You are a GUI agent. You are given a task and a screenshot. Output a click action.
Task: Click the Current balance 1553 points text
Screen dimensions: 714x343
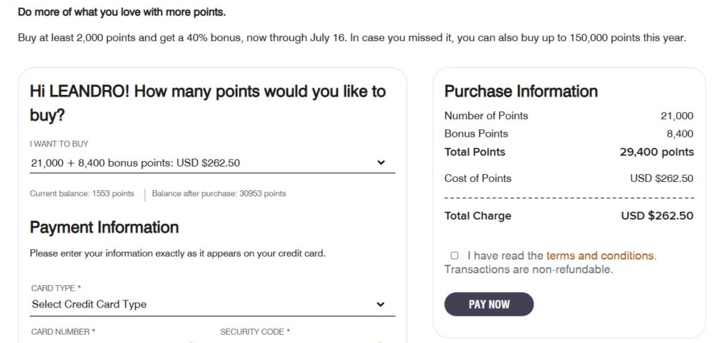tap(82, 194)
